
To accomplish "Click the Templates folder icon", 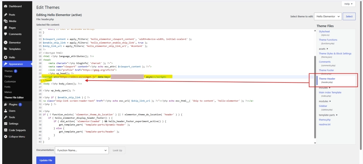I will (6, 49).
